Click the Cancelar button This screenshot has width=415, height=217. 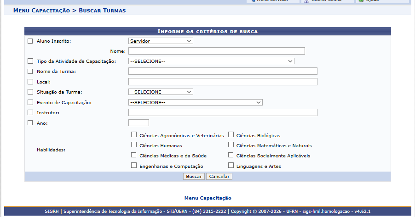click(x=219, y=176)
